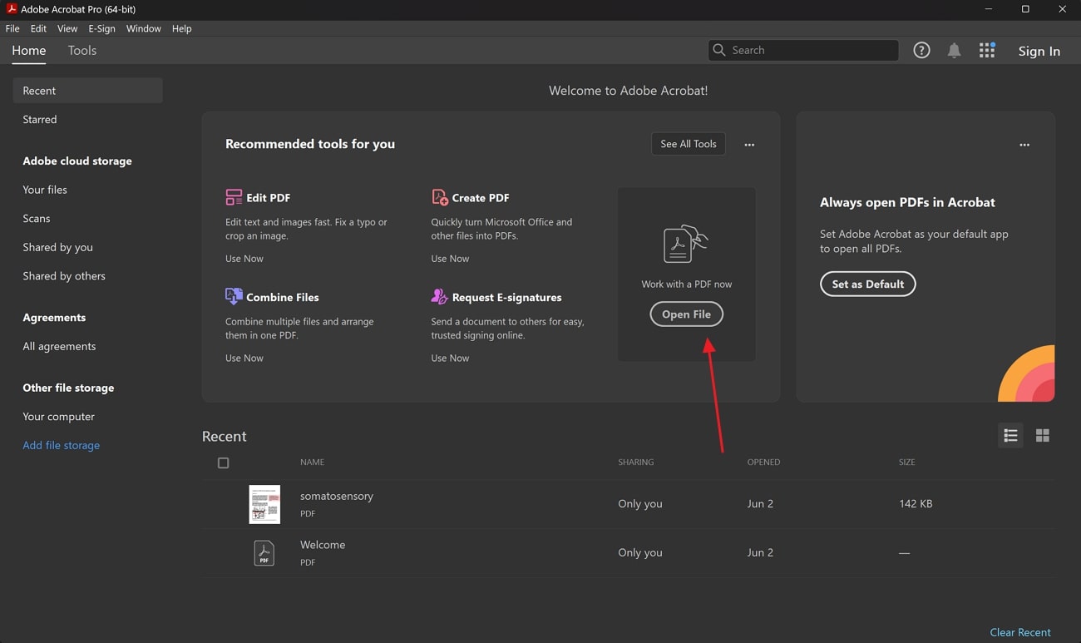1081x643 pixels.
Task: Switch to thumbnail grid view
Action: (1043, 435)
